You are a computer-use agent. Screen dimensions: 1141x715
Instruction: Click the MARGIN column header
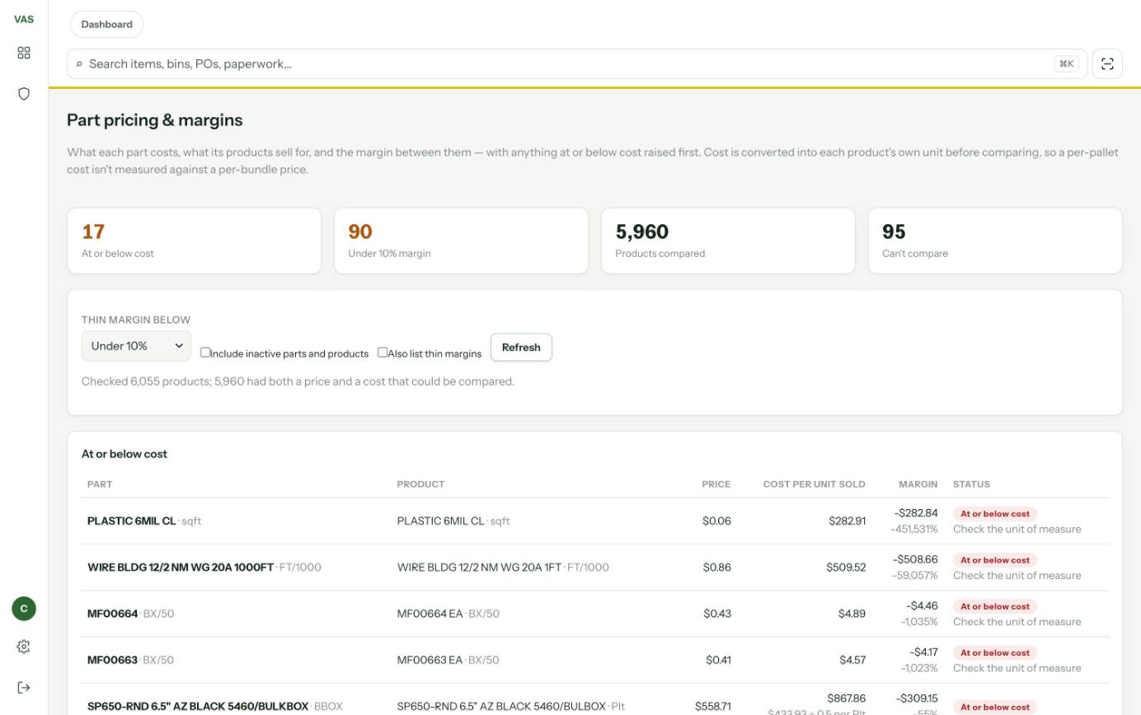(x=918, y=484)
